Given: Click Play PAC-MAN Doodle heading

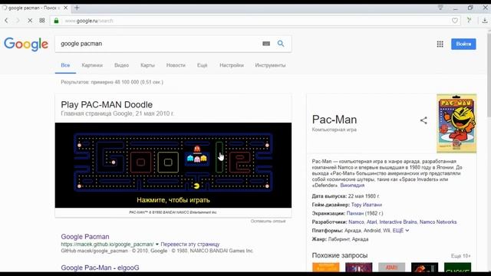Looking at the screenshot, I should click(x=107, y=104).
